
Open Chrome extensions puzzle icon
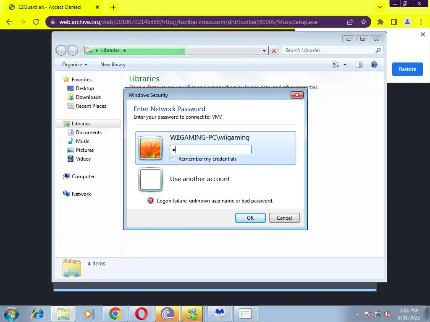pyautogui.click(x=380, y=22)
